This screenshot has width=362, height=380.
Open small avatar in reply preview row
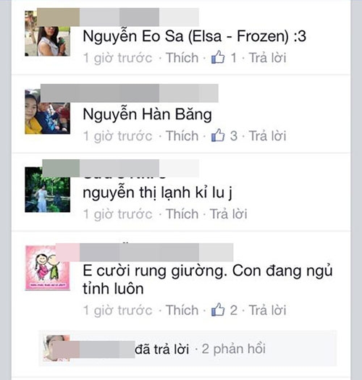pos(56,348)
